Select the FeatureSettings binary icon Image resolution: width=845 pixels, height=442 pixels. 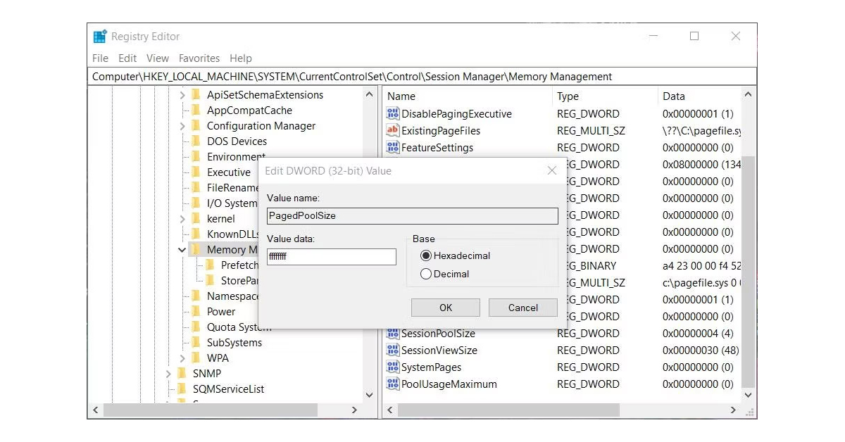click(394, 147)
